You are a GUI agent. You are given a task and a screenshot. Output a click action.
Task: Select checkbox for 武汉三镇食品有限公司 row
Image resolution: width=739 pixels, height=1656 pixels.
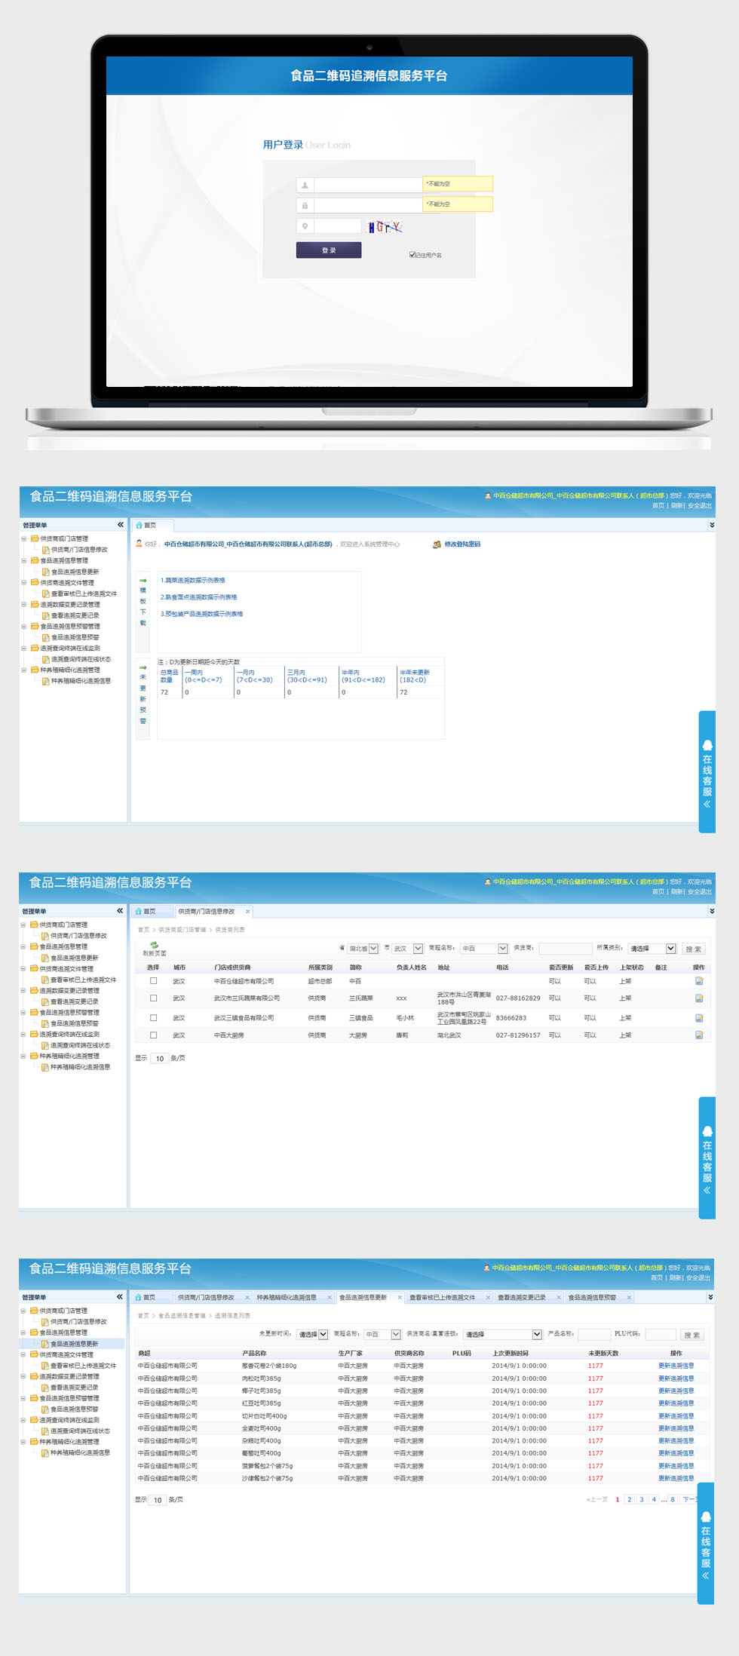point(154,1018)
